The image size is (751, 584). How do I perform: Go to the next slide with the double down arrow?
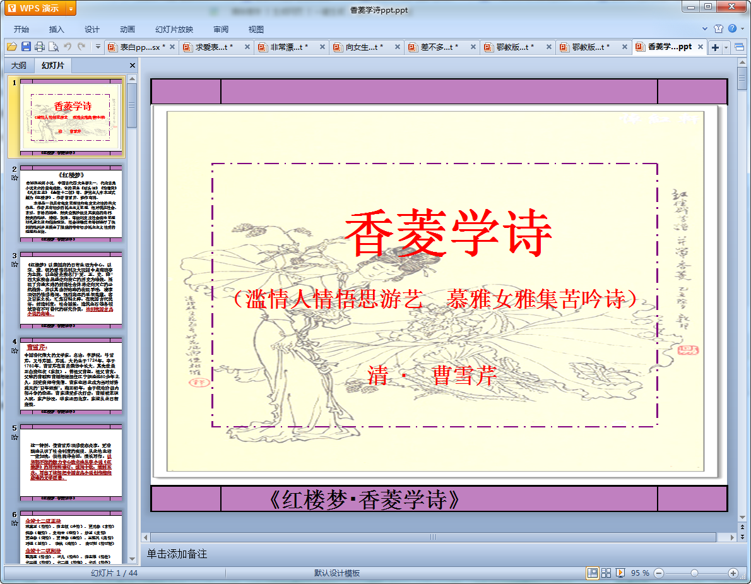(x=742, y=537)
